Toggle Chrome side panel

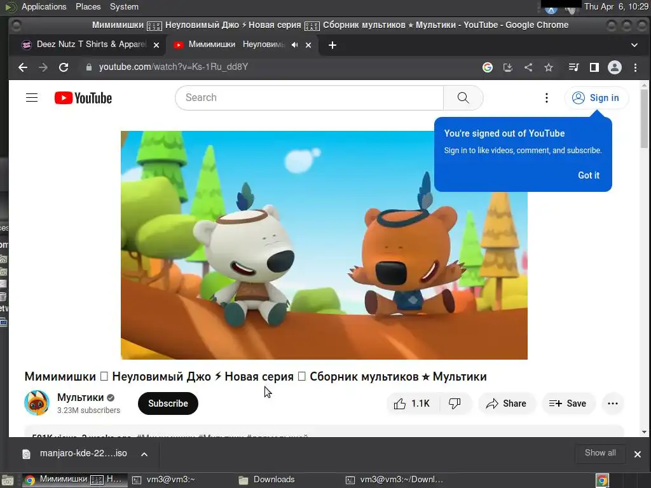click(x=594, y=67)
